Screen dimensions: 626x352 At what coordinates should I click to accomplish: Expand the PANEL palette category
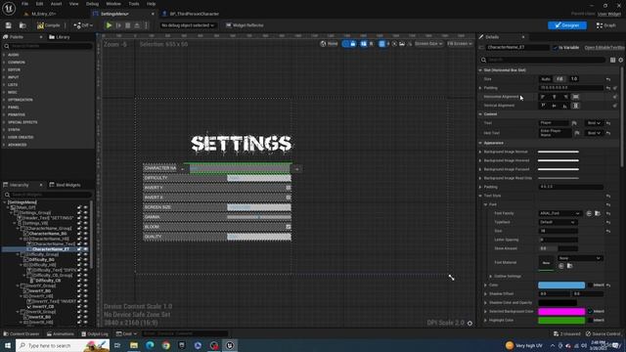[x=14, y=107]
